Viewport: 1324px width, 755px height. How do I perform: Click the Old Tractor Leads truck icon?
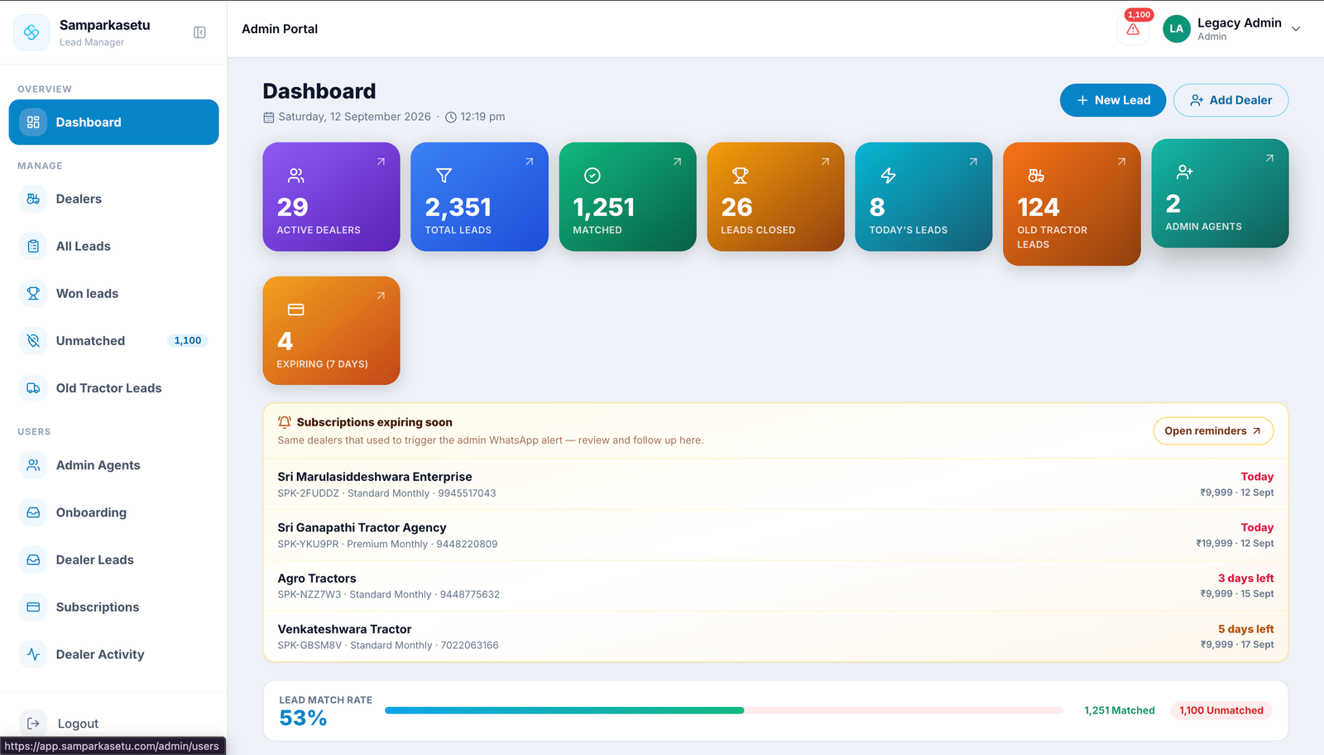point(33,387)
